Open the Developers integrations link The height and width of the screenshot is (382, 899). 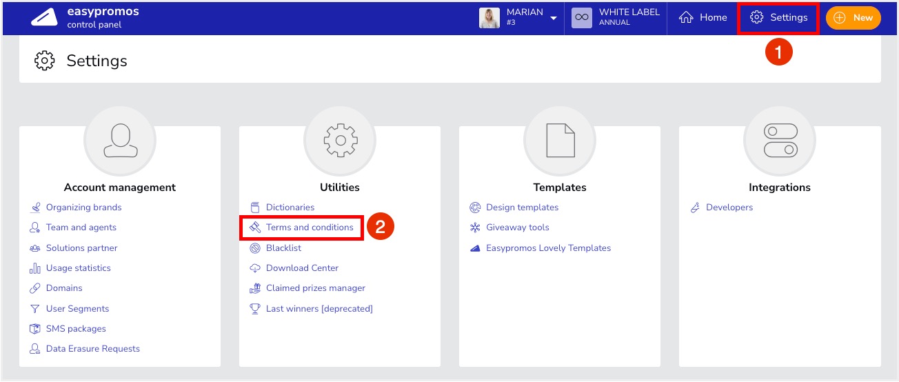[729, 208]
